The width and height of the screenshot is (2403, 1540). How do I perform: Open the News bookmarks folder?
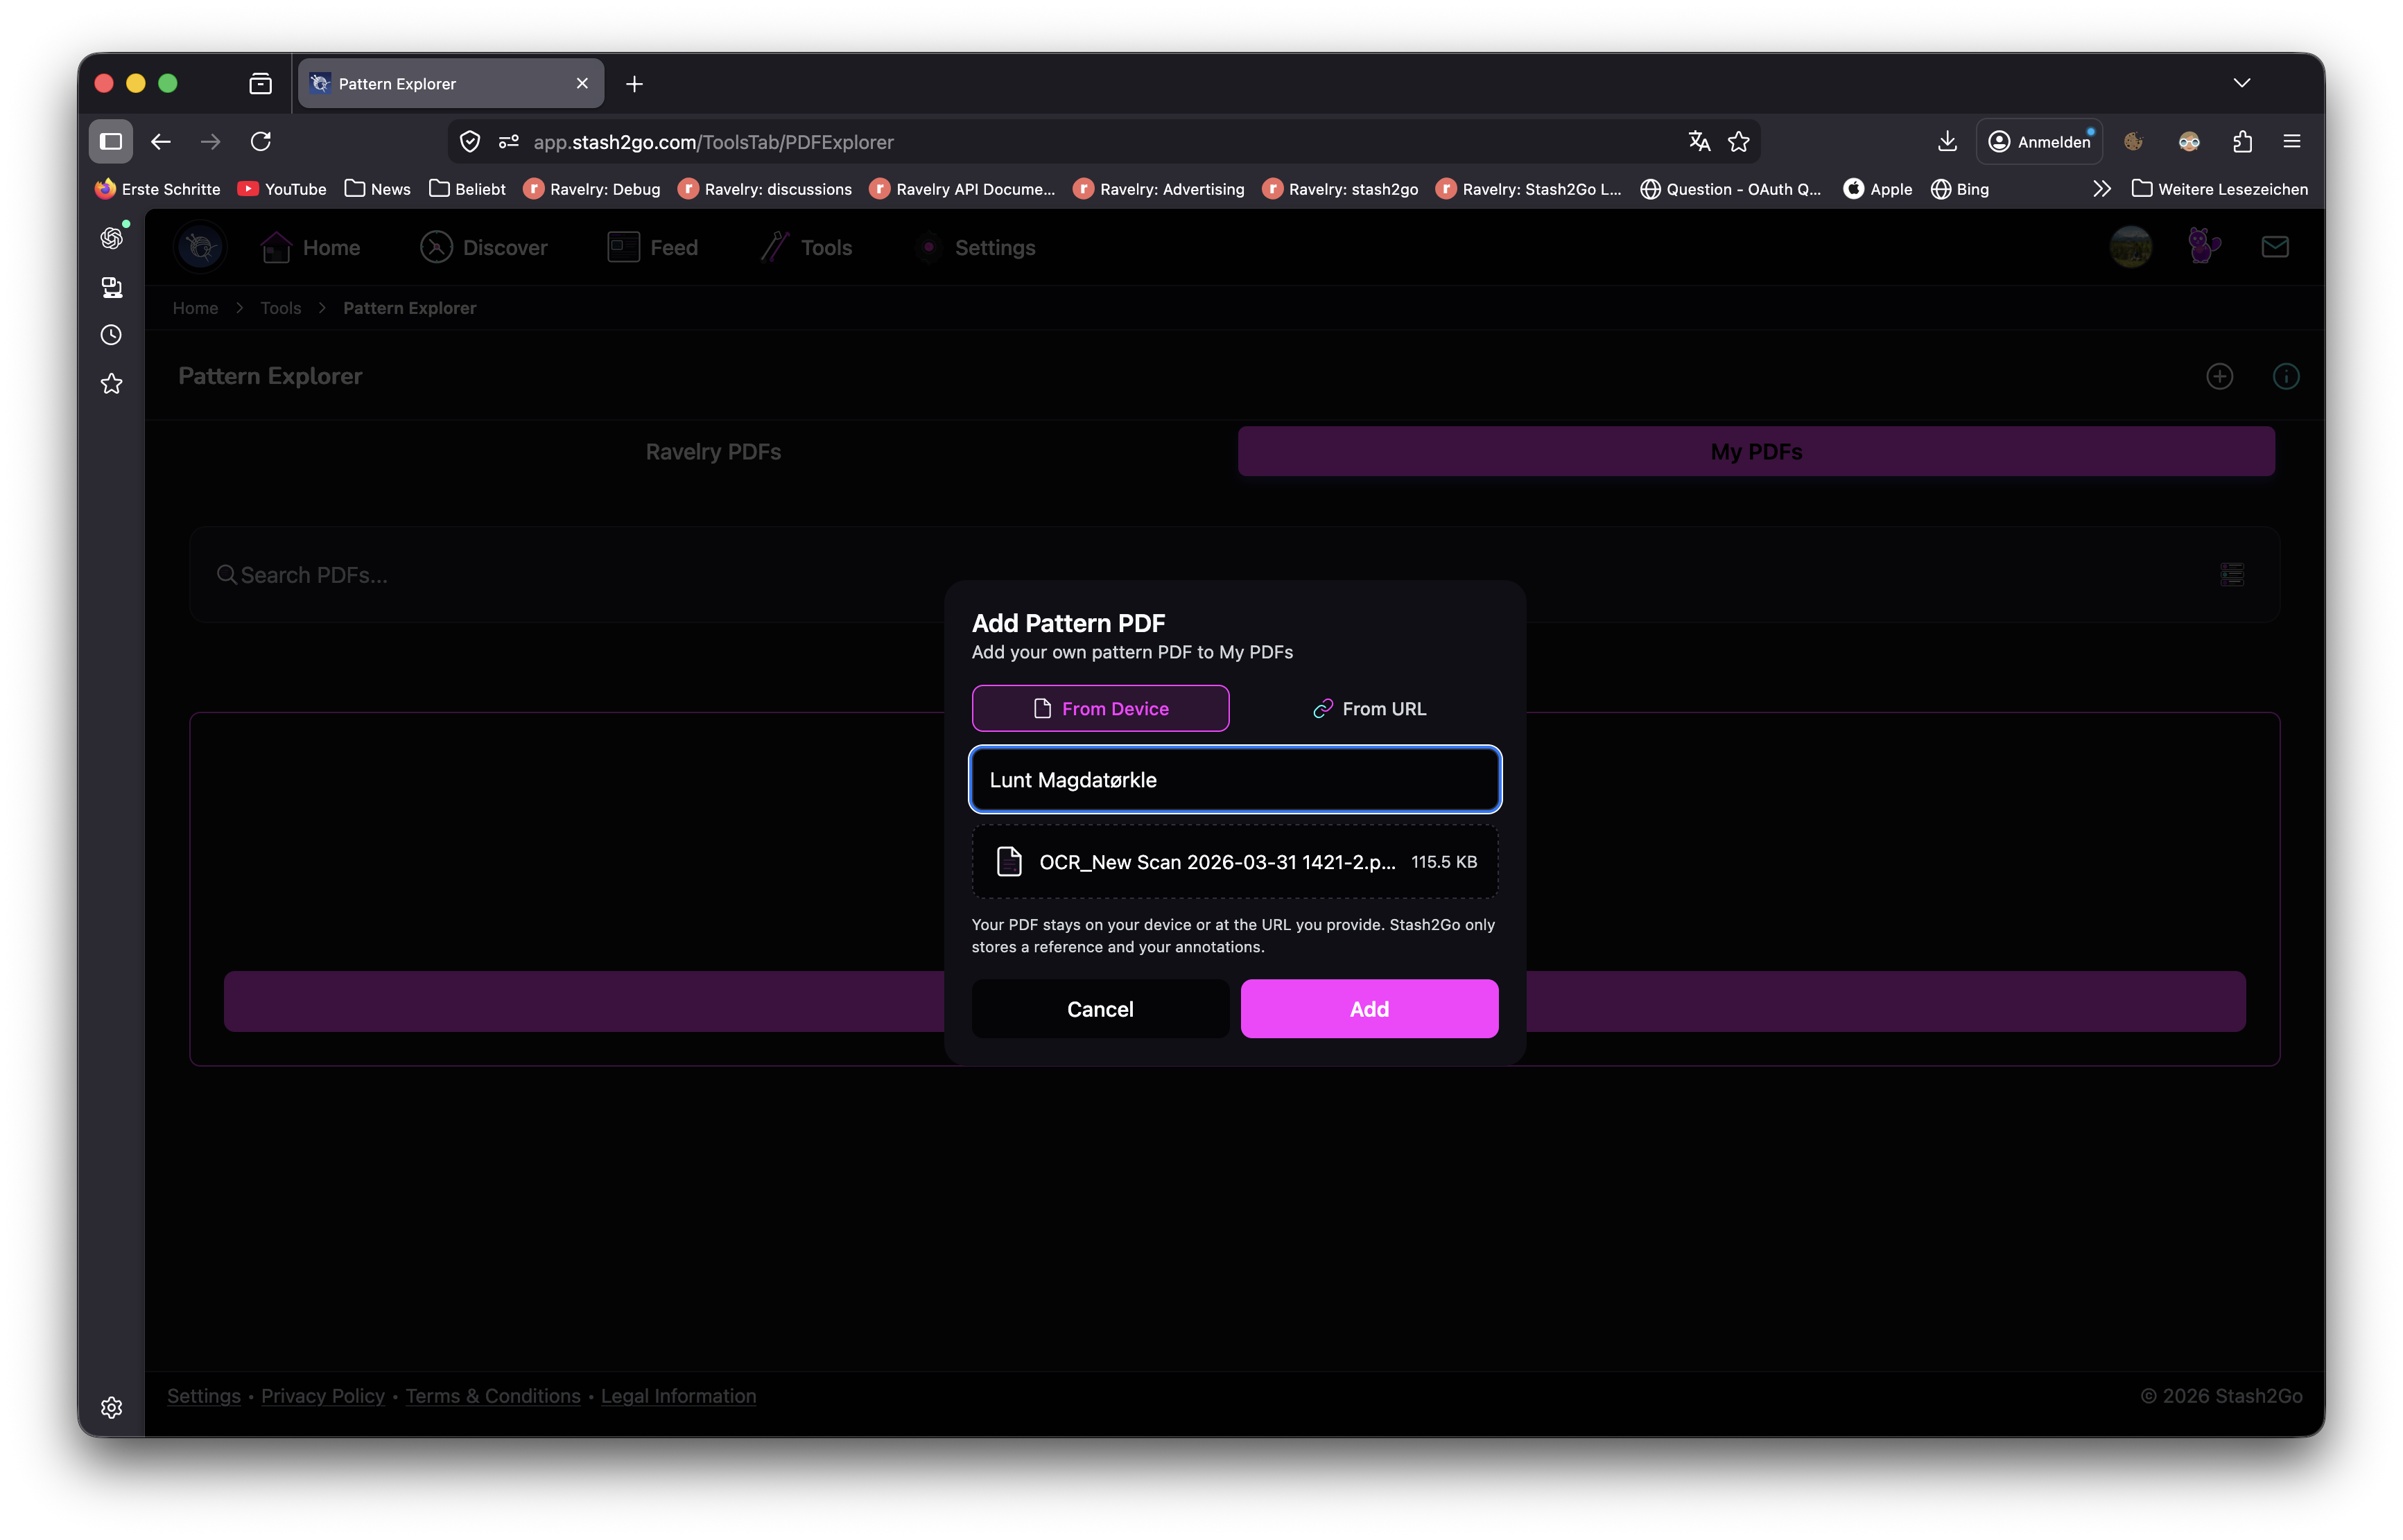pos(377,189)
